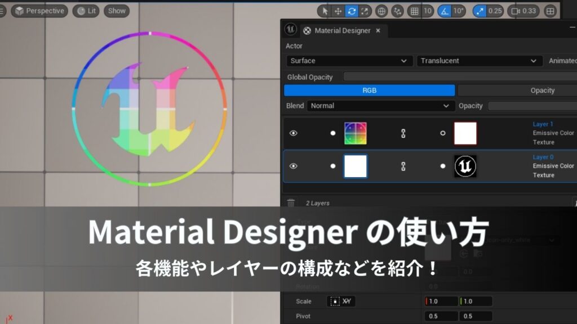Activate the Rotate tool in the viewport toolbar
577x324 pixels.
[352, 10]
